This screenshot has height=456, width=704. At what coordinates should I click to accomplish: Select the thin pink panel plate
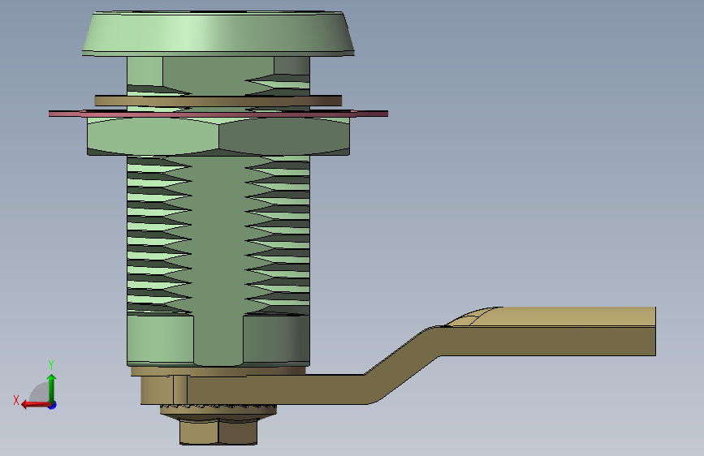218,114
